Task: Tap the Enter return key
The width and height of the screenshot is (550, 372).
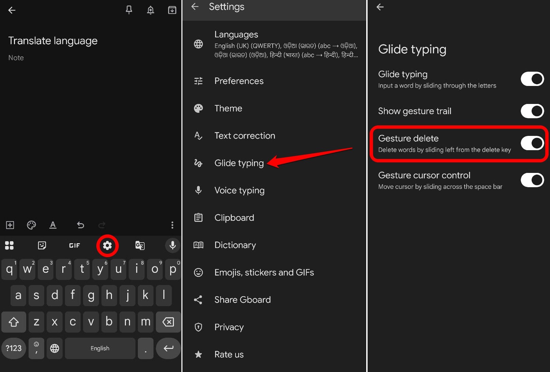Action: pyautogui.click(x=168, y=348)
